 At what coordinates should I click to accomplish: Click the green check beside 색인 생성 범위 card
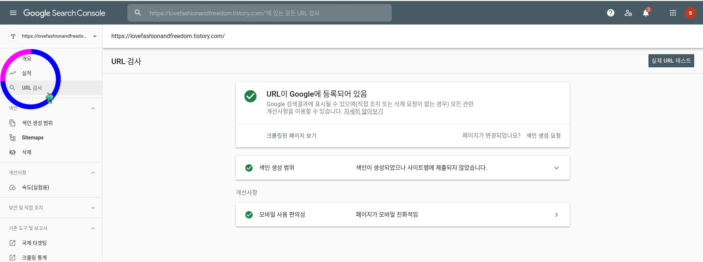[x=249, y=168]
